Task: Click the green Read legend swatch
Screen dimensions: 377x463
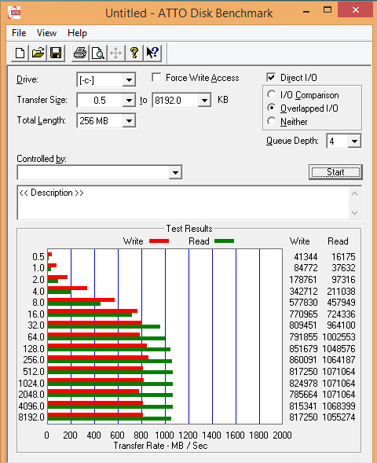Action: click(224, 241)
